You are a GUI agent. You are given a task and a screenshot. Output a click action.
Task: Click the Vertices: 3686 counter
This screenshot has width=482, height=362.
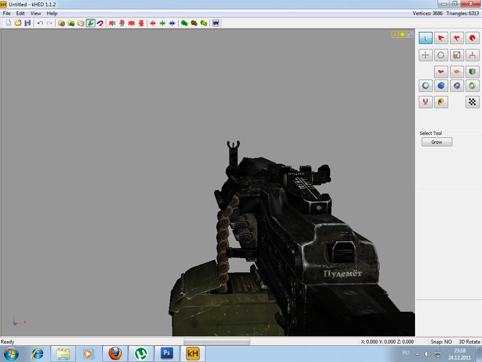coord(428,13)
